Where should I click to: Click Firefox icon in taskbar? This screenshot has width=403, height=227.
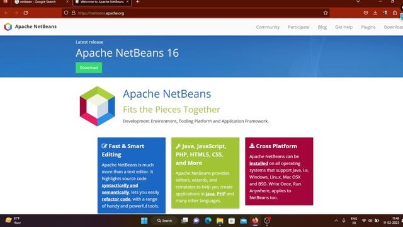point(255,221)
